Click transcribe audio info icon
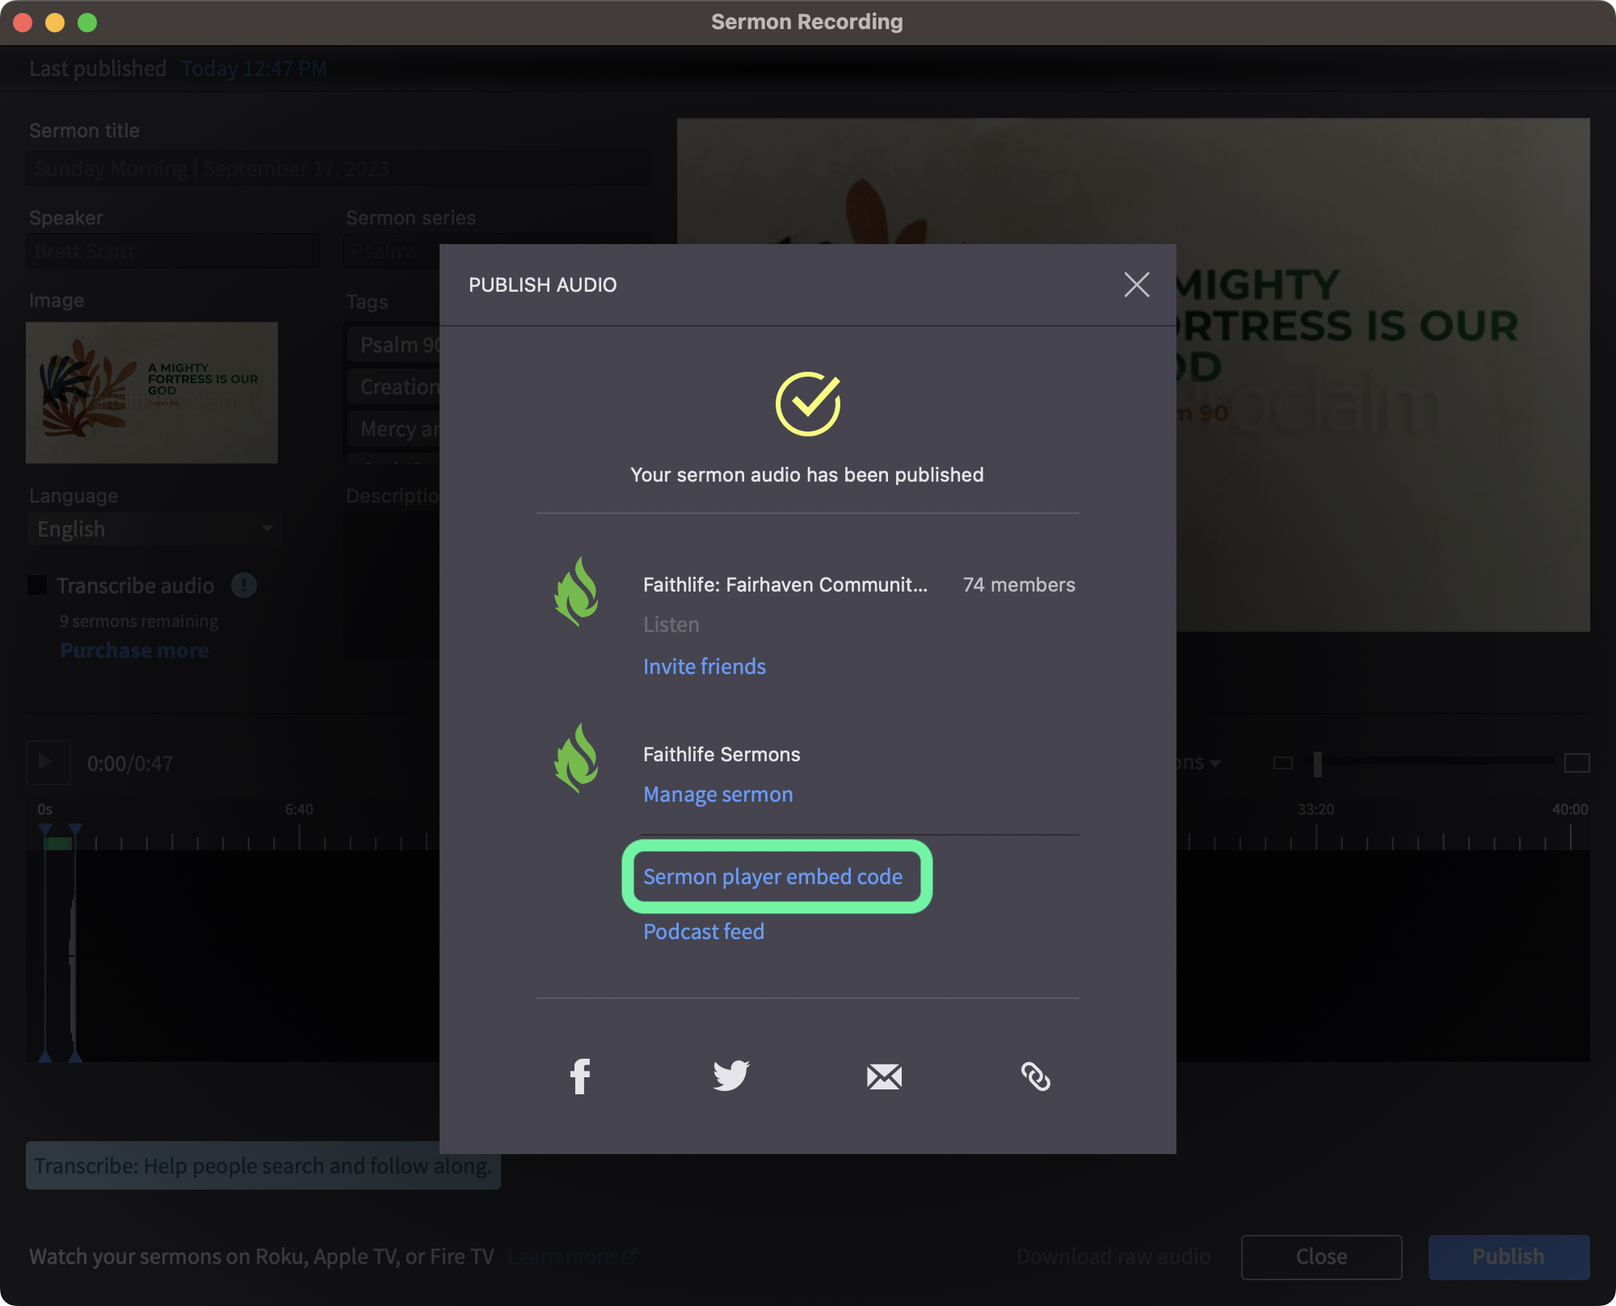 click(244, 585)
